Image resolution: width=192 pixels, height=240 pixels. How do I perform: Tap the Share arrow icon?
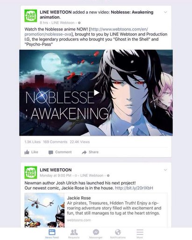coord(84,152)
